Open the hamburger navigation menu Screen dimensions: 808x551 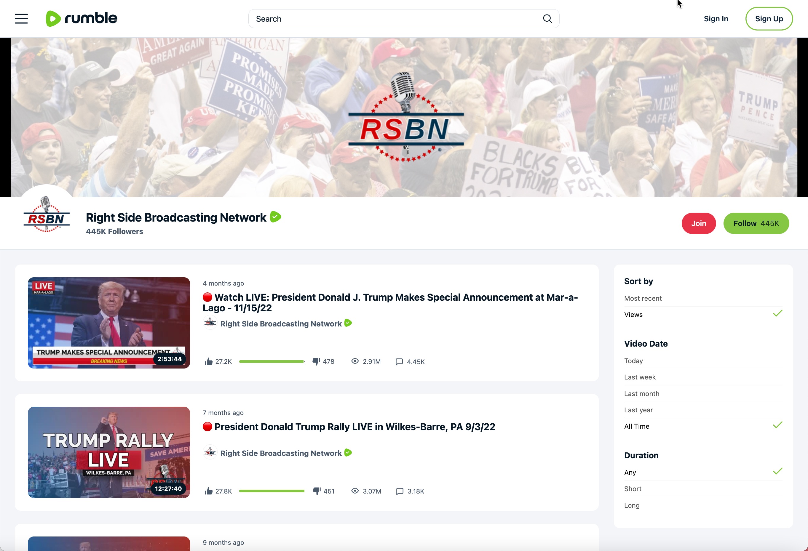click(21, 19)
